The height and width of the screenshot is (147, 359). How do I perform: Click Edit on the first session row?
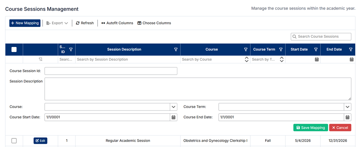pos(40,141)
